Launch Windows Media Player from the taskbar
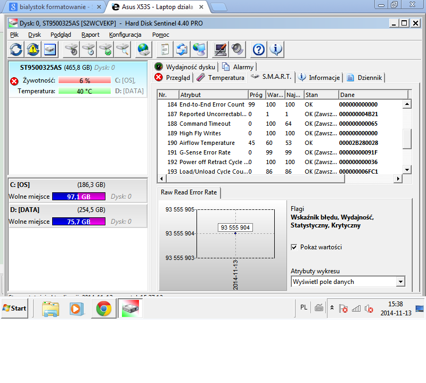The height and width of the screenshot is (383, 426). coord(76,308)
